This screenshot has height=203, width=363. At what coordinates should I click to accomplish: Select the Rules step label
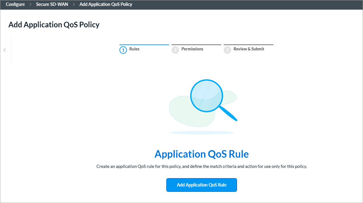click(135, 49)
